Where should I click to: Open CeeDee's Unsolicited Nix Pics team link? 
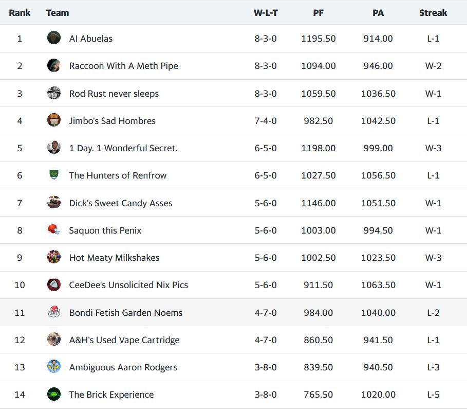click(x=128, y=285)
